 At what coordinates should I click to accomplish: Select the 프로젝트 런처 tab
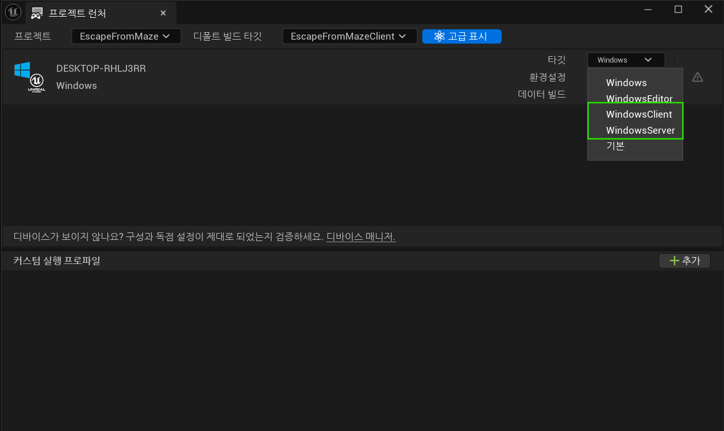click(x=101, y=13)
